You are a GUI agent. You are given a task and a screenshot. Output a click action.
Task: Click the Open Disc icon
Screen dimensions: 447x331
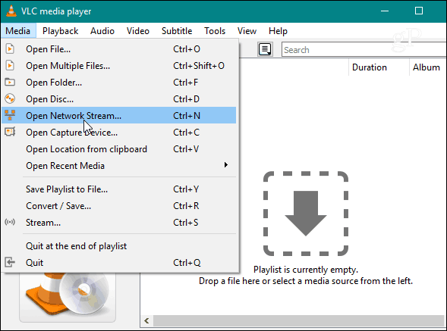tap(10, 98)
